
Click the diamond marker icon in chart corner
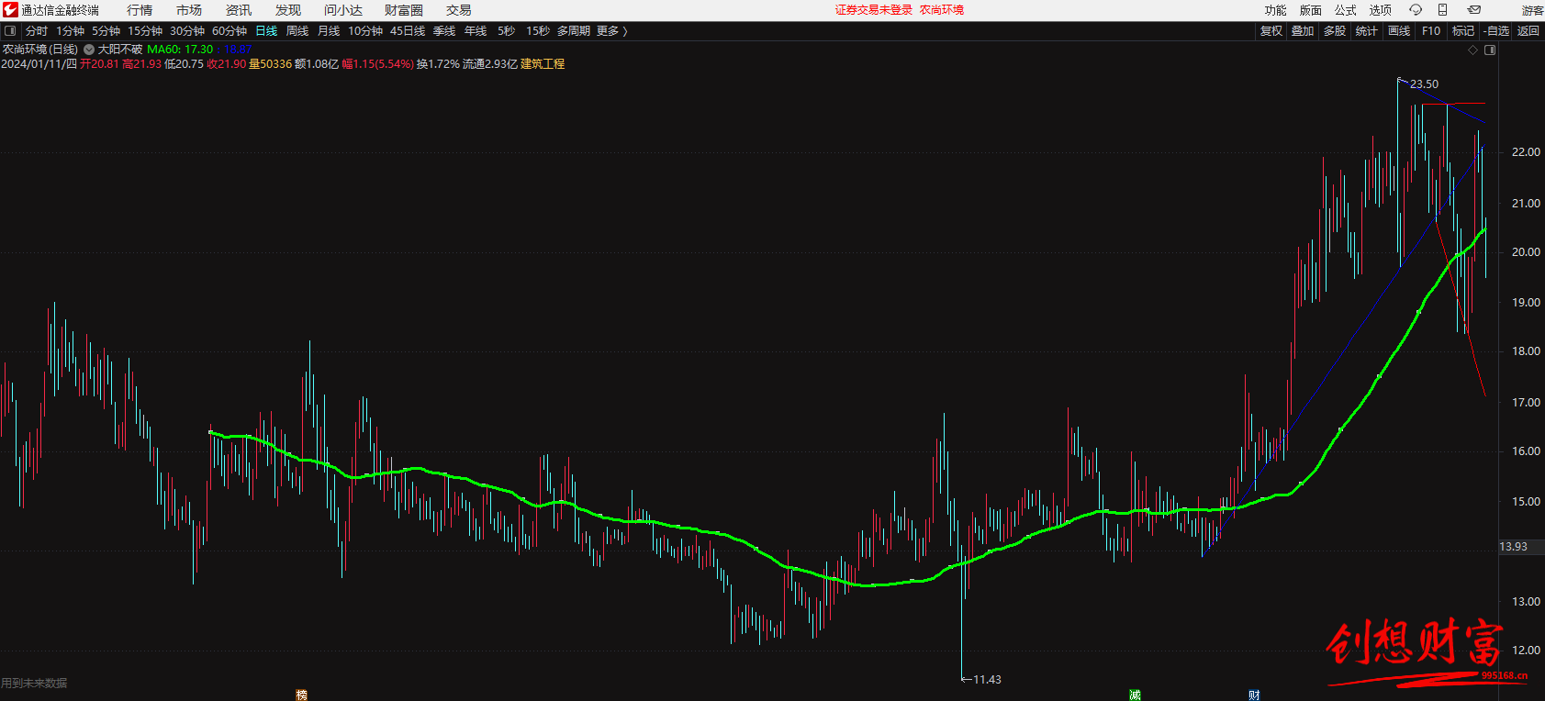1473,50
